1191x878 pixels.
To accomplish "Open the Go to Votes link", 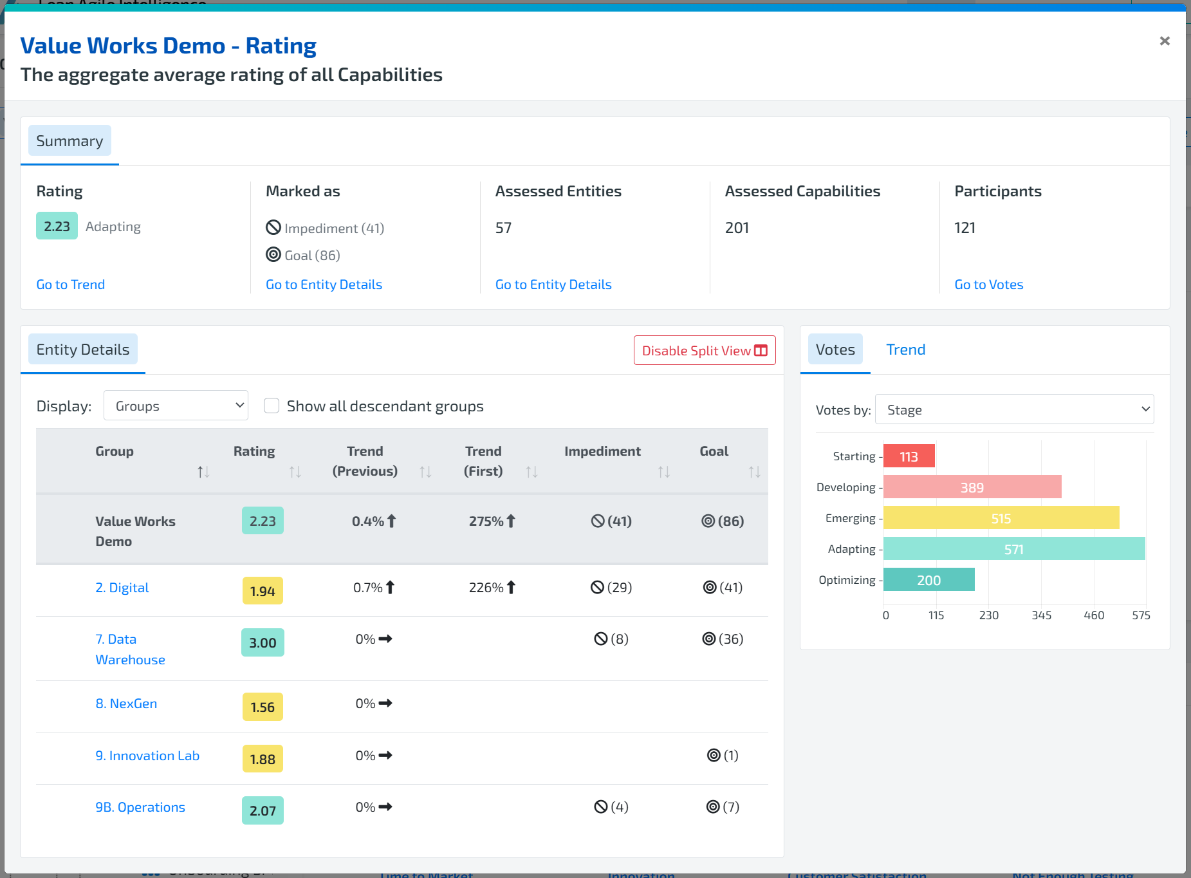I will click(989, 285).
